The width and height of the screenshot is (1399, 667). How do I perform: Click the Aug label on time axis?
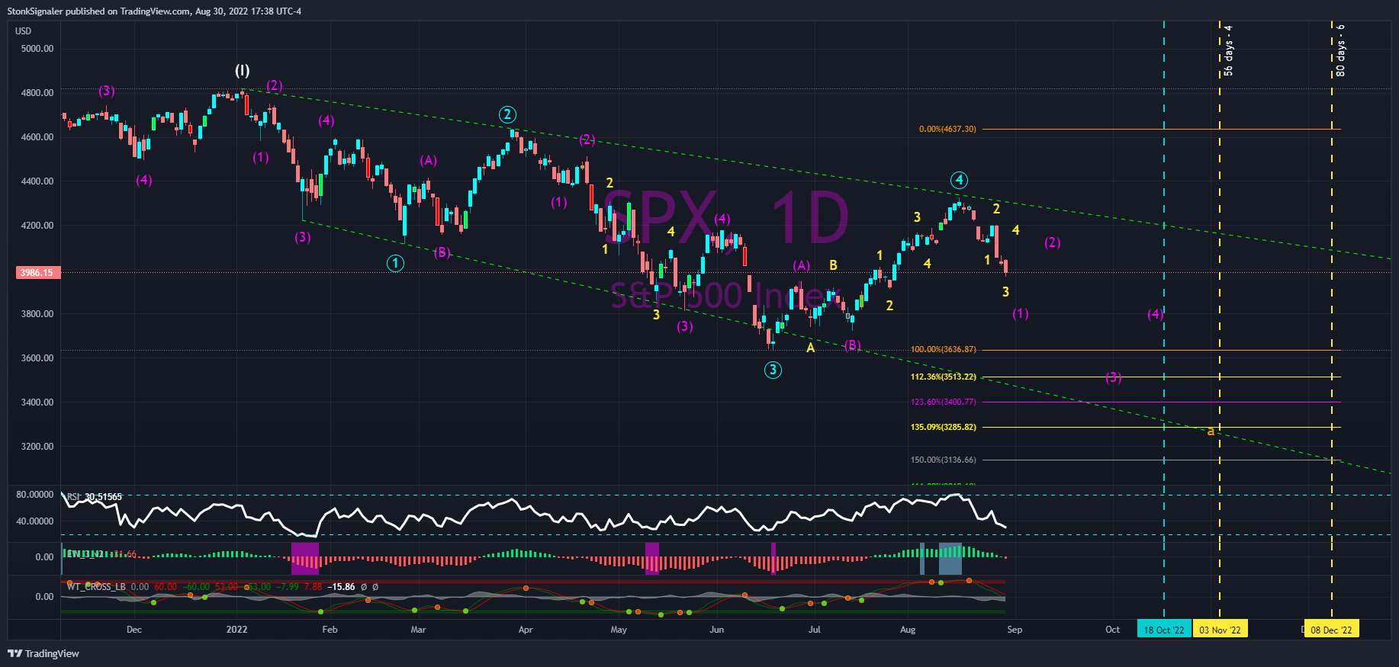(x=908, y=630)
